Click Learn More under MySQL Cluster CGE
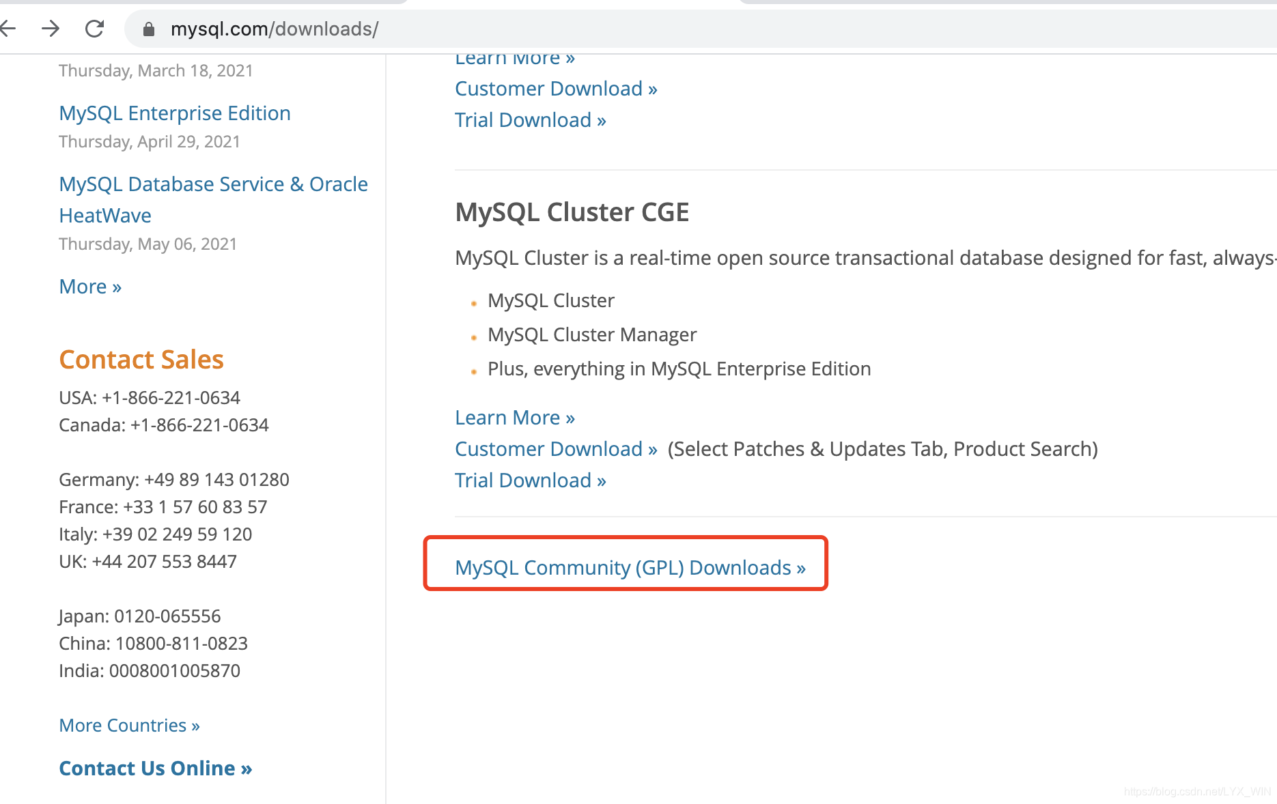The height and width of the screenshot is (804, 1277). tap(514, 417)
